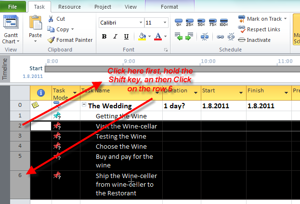Image resolution: width=300 pixels, height=204 pixels.
Task: Outdent the selected task with green left arrow
Action: 179,37
